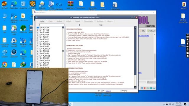Image resolution: width=189 pixels, height=106 pixels.
Task: Open the Tasks link in status bar
Action: [108, 91]
